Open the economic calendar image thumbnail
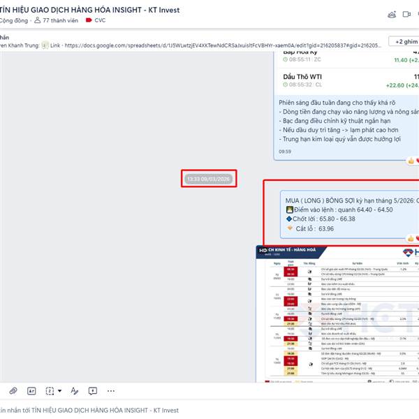The width and height of the screenshot is (419, 419). pos(337,314)
